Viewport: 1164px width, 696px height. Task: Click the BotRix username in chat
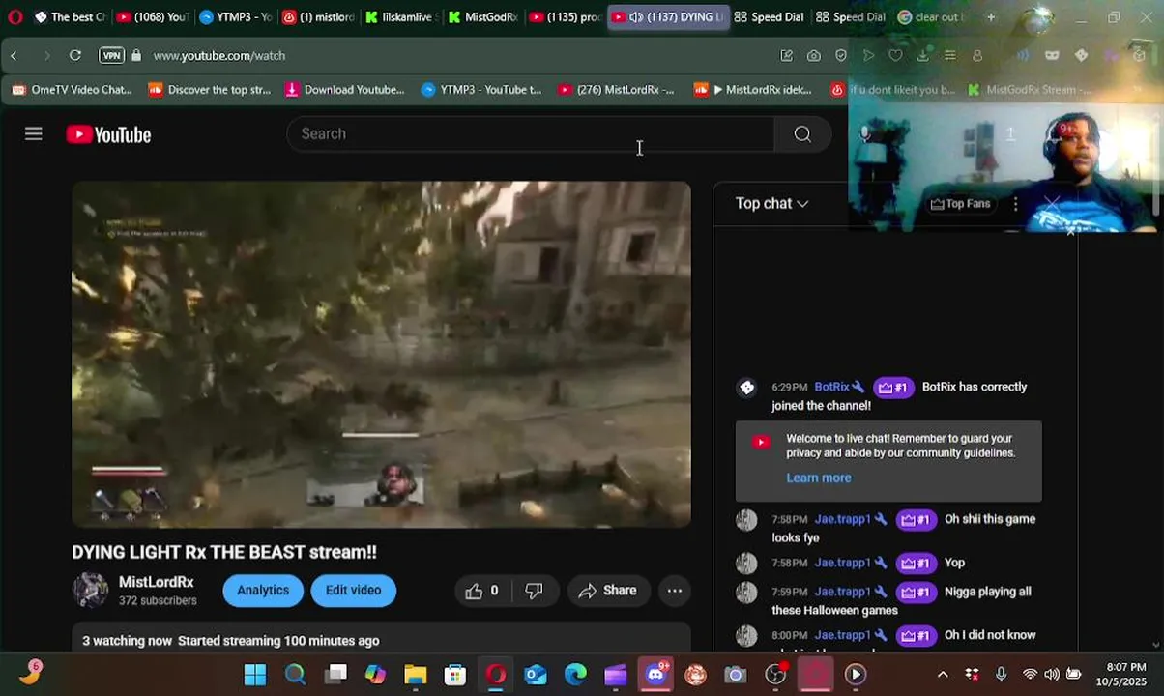pyautogui.click(x=831, y=387)
